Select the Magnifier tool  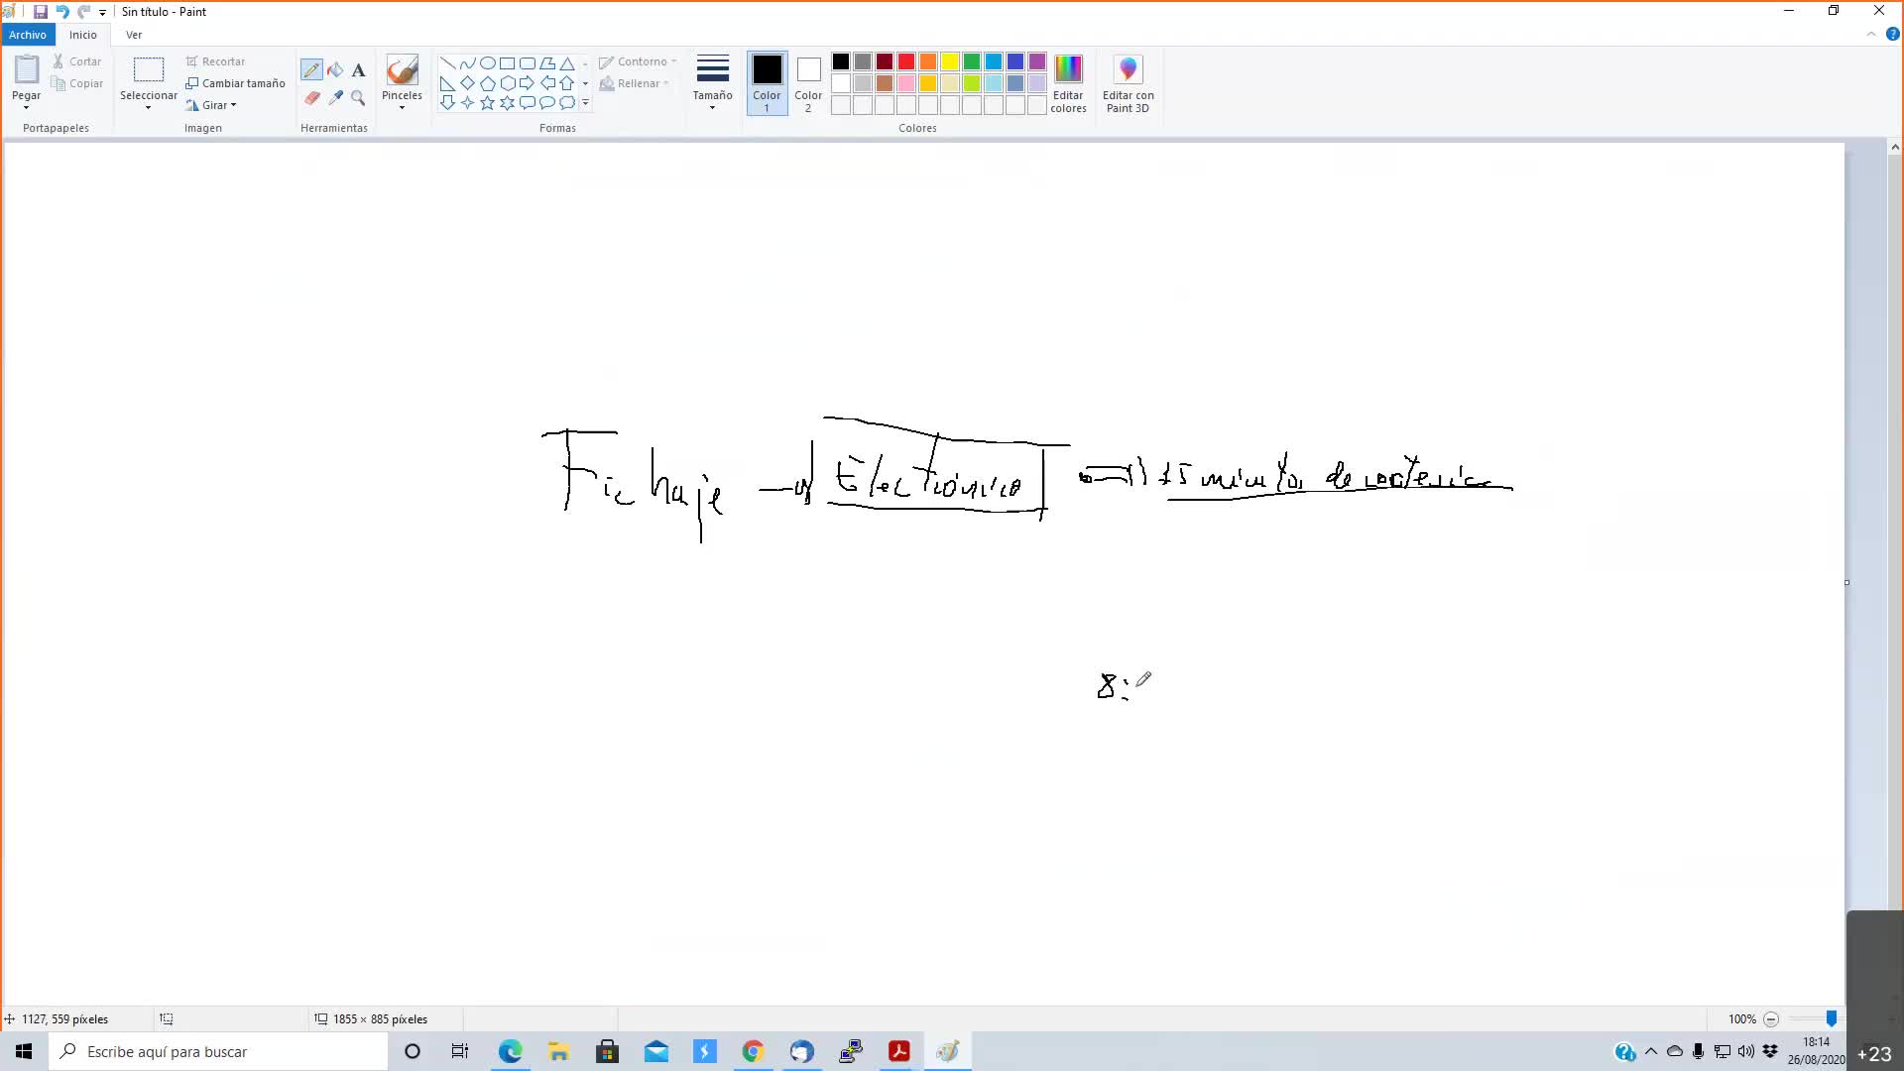(x=358, y=98)
